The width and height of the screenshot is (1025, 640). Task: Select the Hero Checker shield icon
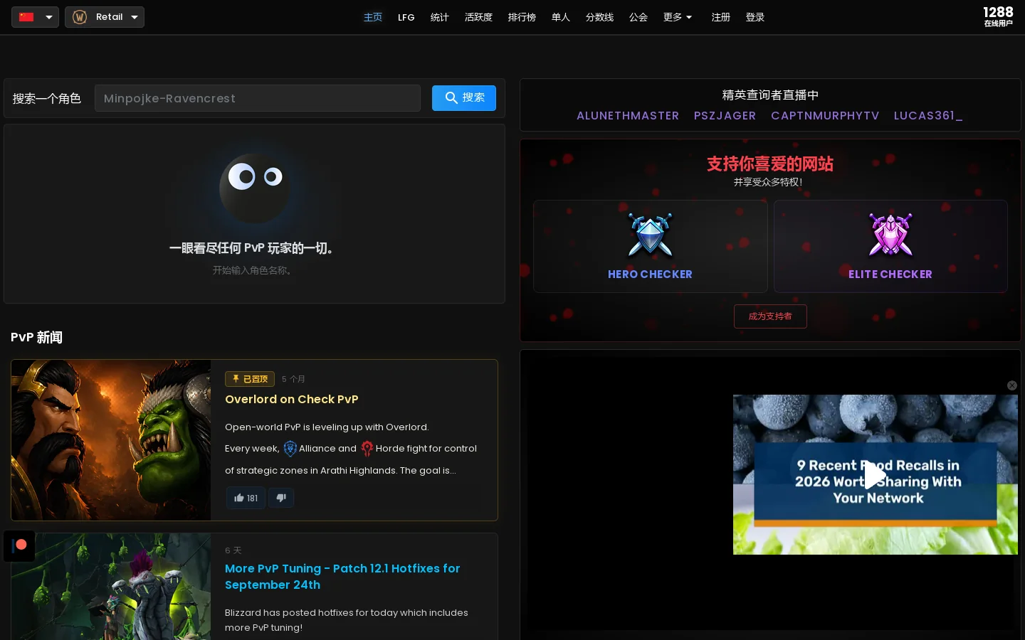[650, 235]
